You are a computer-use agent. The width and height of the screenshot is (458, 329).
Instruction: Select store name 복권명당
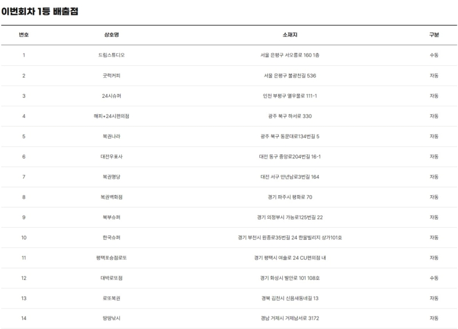[x=112, y=177]
